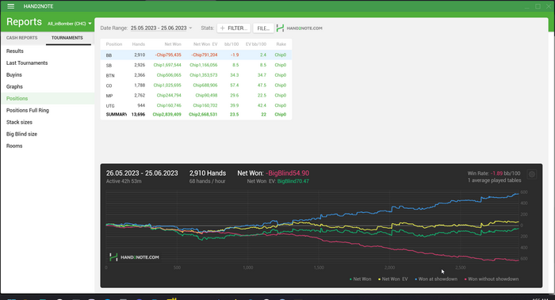
Task: Switch to Cash Reports tab
Action: [21, 38]
